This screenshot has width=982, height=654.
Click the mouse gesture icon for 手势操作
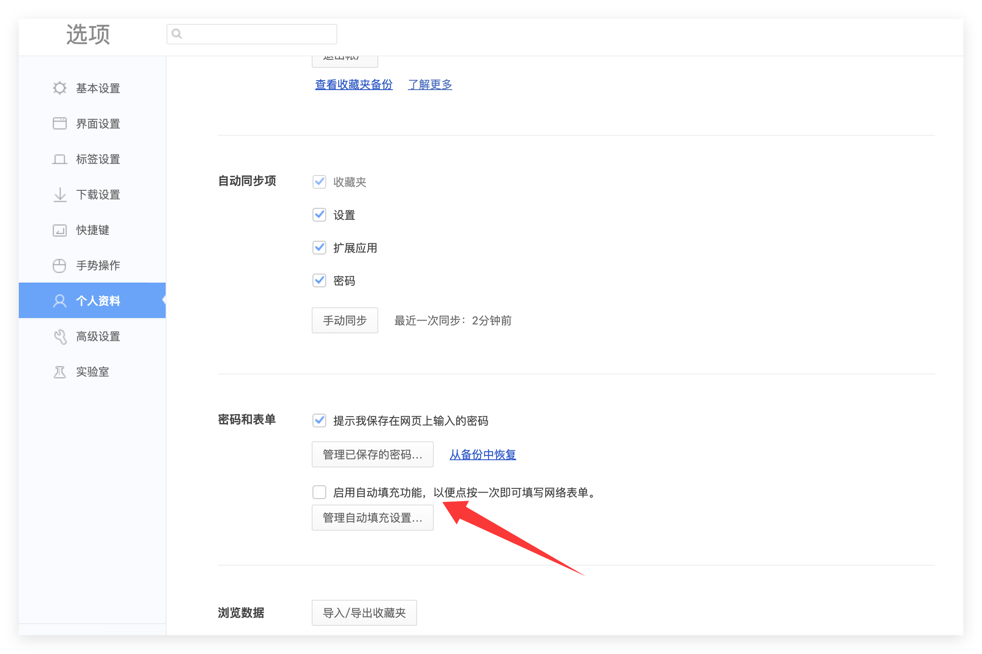point(60,266)
